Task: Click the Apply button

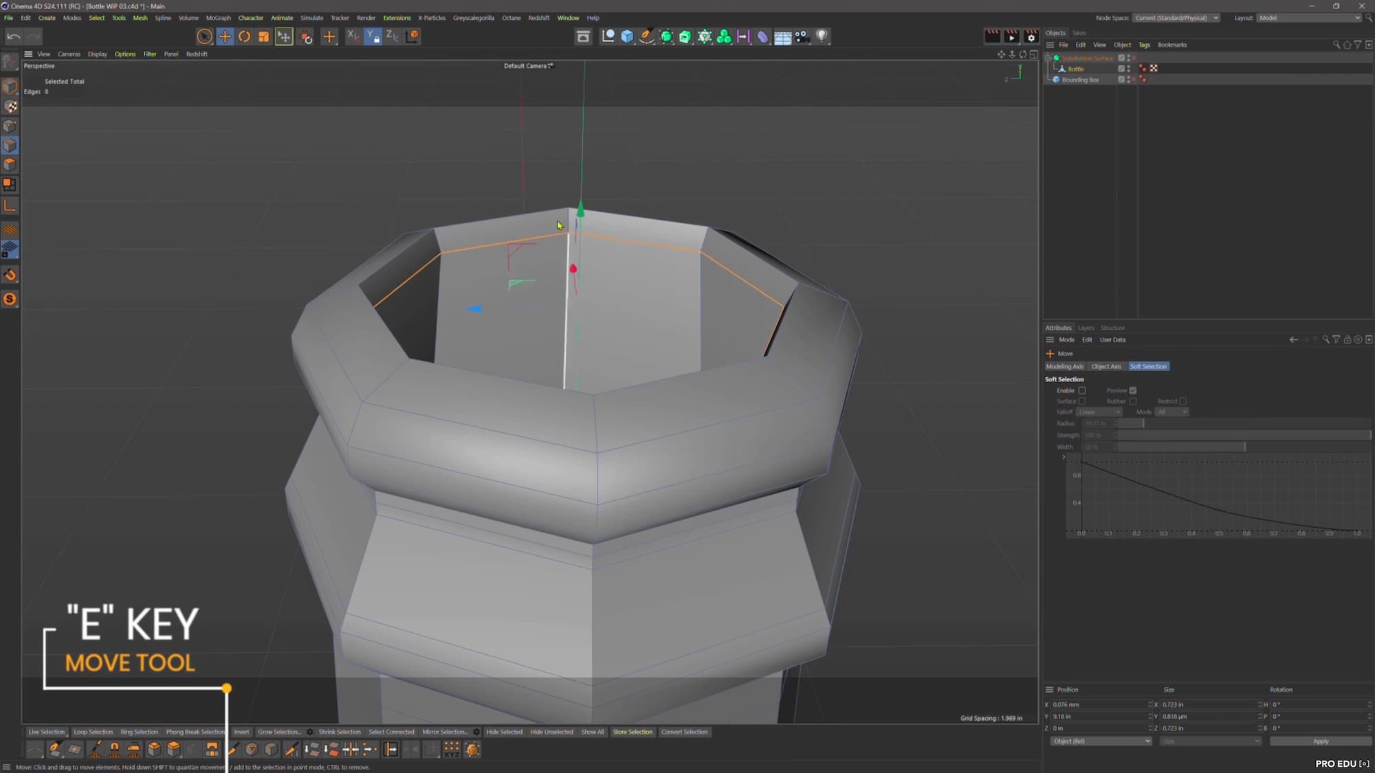Action: click(x=1320, y=741)
